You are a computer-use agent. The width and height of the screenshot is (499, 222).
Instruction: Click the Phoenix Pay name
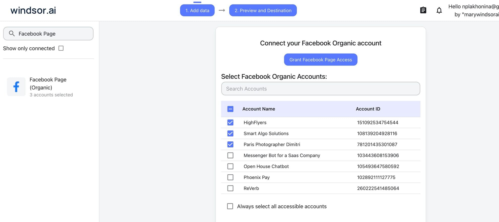tap(257, 177)
